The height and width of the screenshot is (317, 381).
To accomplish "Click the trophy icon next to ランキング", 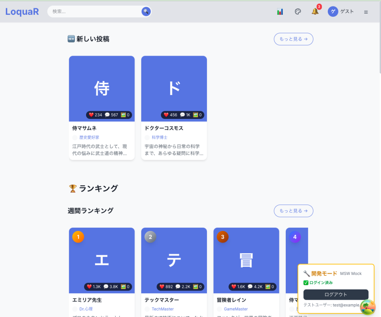I will [72, 188].
